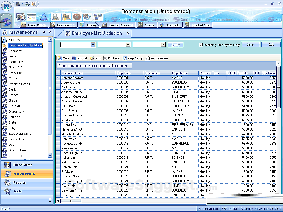Open Print Preview in grid toolbar
283x212 pixels.
(x=157, y=58)
